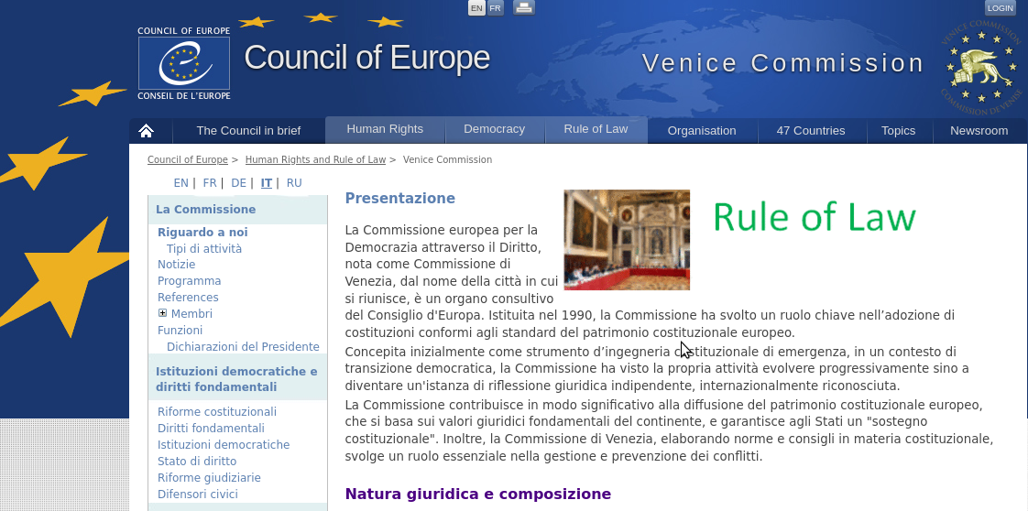Click the meeting hall photo thumbnail

[627, 240]
